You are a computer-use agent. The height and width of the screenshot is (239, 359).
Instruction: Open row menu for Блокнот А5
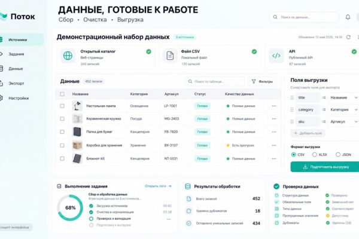coord(274,158)
